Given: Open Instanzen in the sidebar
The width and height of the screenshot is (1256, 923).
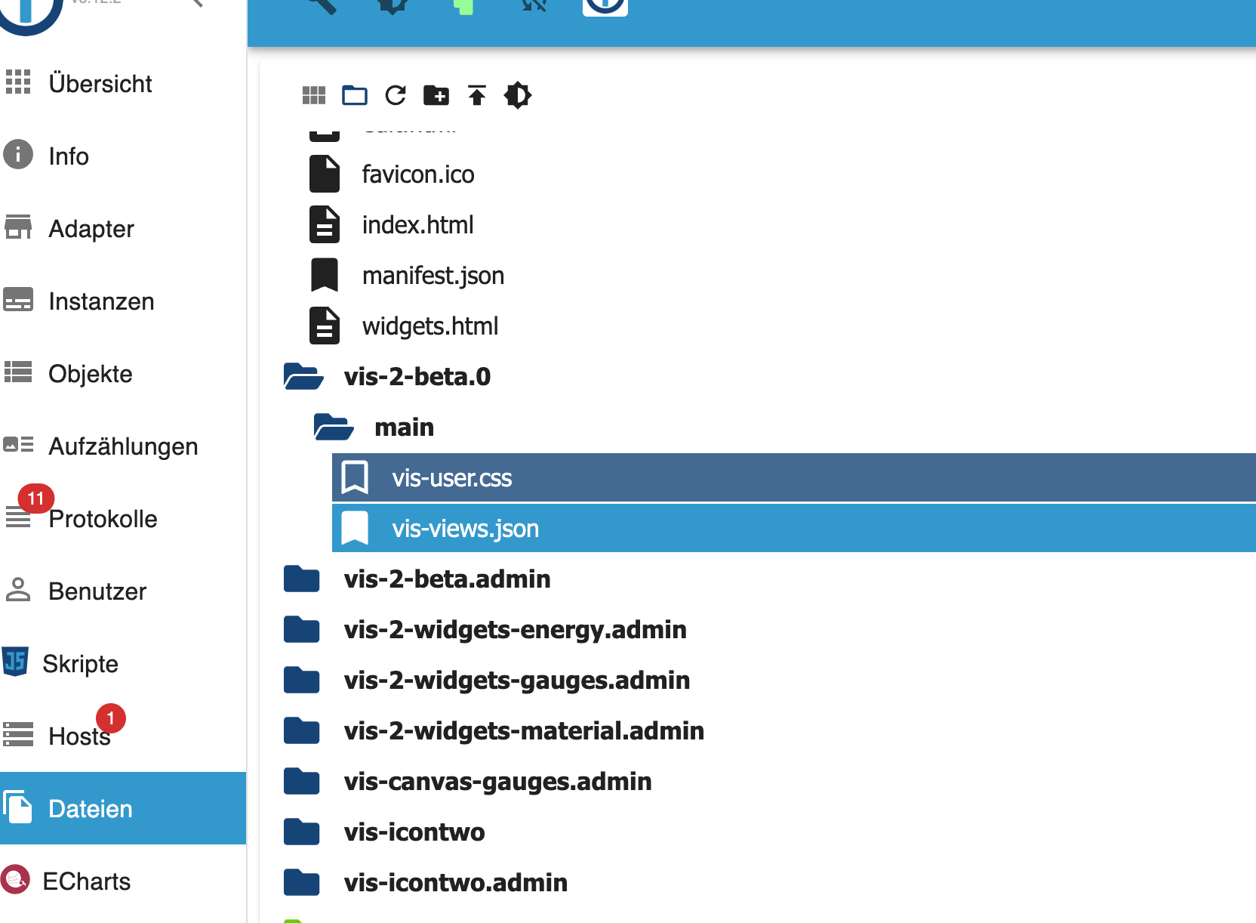Looking at the screenshot, I should (123, 301).
